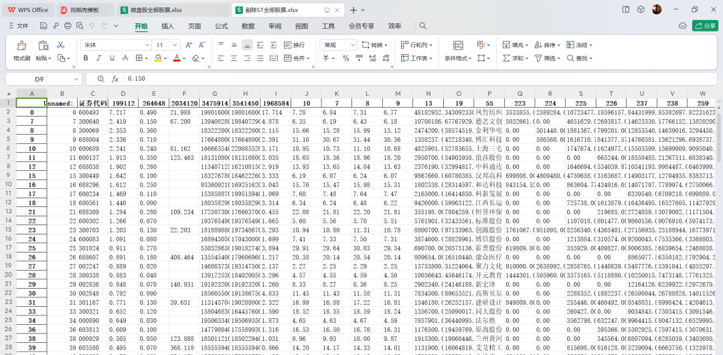This screenshot has height=355, width=723.
Task: Click the Save icon in quick toolbar
Action: [x=44, y=26]
